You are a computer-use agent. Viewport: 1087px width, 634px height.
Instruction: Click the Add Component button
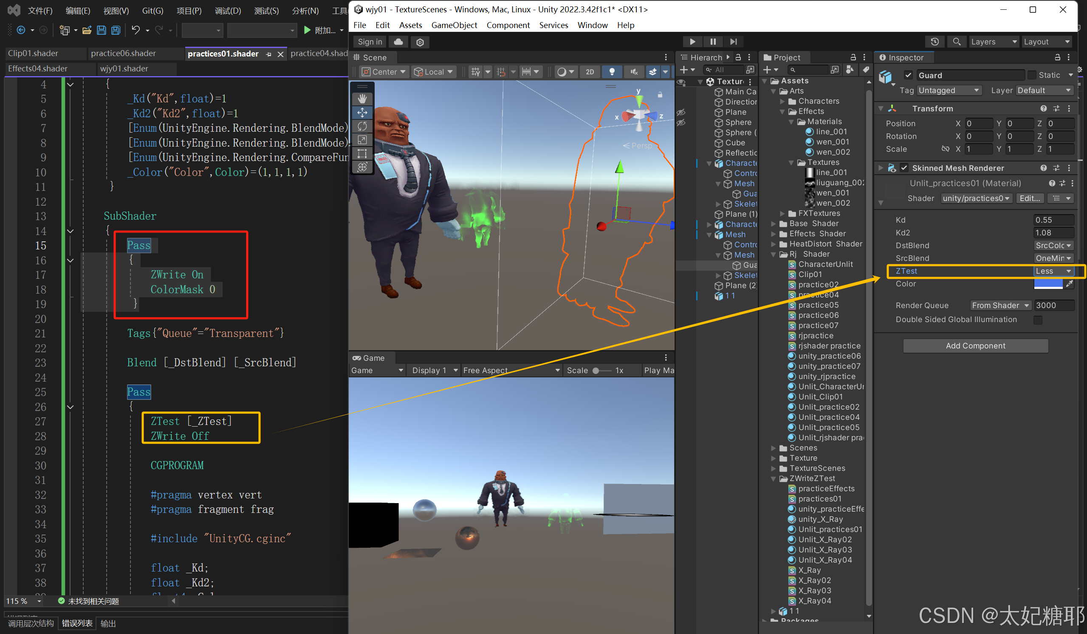pyautogui.click(x=975, y=346)
